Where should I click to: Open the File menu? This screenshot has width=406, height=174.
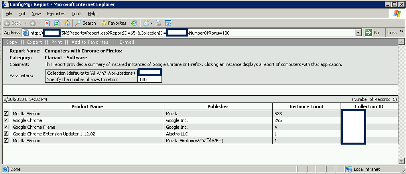[9, 14]
